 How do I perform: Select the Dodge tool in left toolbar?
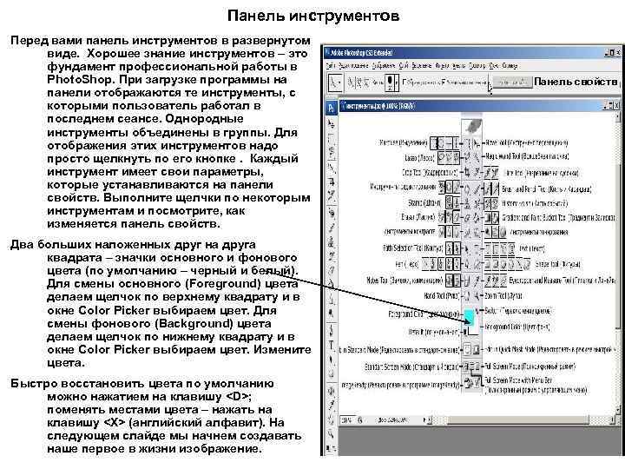331,313
